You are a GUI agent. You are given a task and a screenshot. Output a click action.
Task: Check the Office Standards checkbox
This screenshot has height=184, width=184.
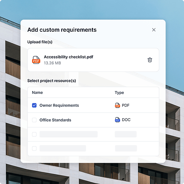[34, 120]
